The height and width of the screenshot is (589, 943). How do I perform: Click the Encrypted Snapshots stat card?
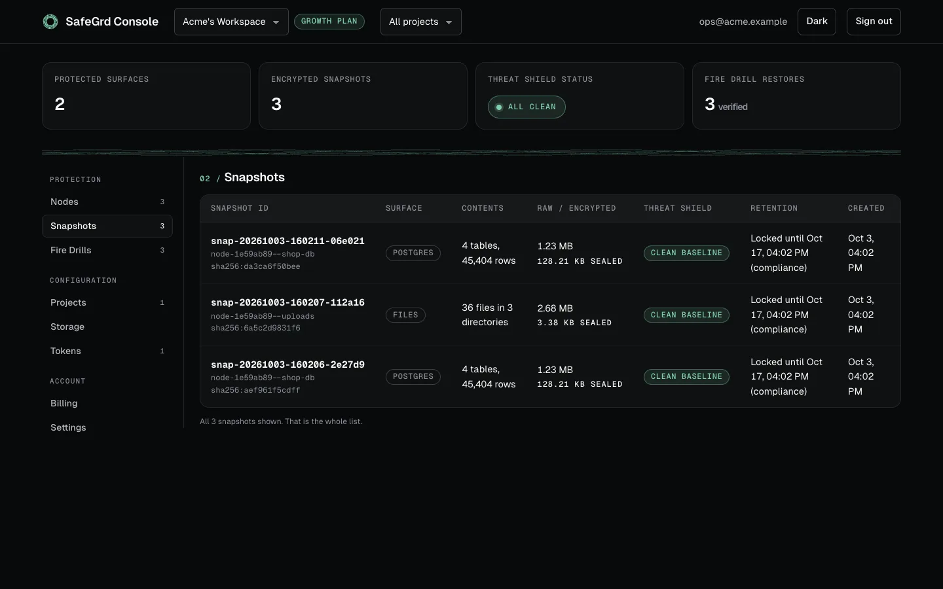pyautogui.click(x=363, y=96)
